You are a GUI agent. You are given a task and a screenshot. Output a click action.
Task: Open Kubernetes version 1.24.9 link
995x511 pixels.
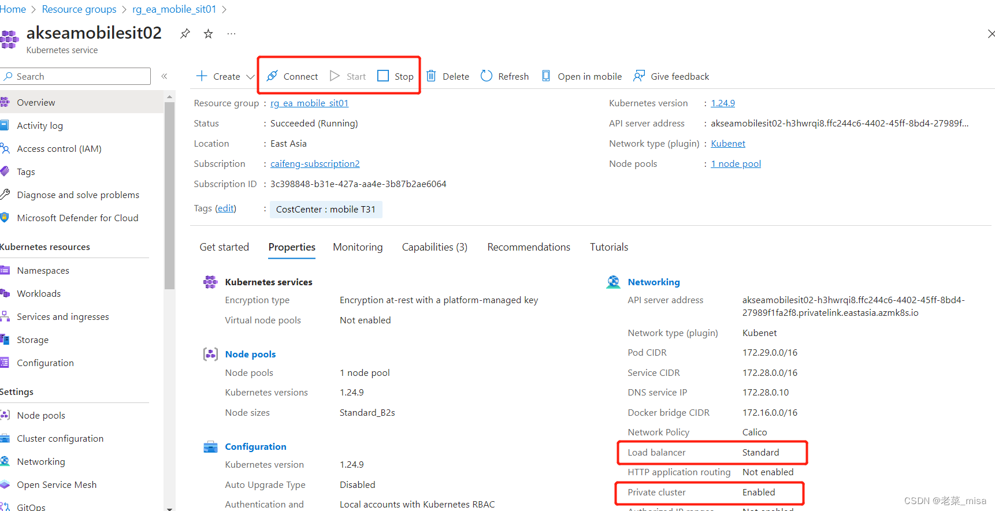723,103
